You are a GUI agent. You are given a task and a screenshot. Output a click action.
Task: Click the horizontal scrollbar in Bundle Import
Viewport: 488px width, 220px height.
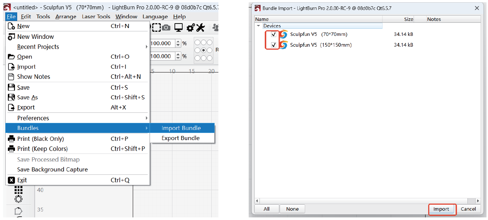[x=366, y=201]
